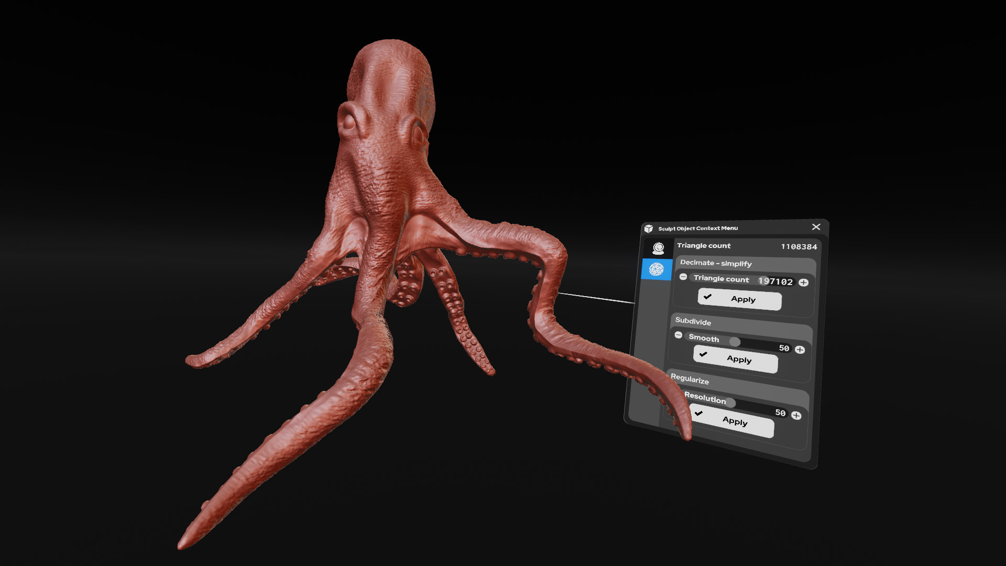Close the Sculpt Object Context Menu
This screenshot has height=566, width=1006.
point(816,227)
